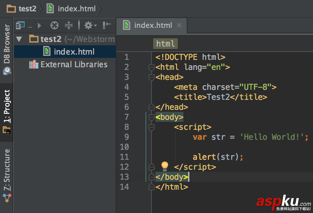Click test2 in the navigation bar
Screen dimensions: 313x213
pos(27,9)
